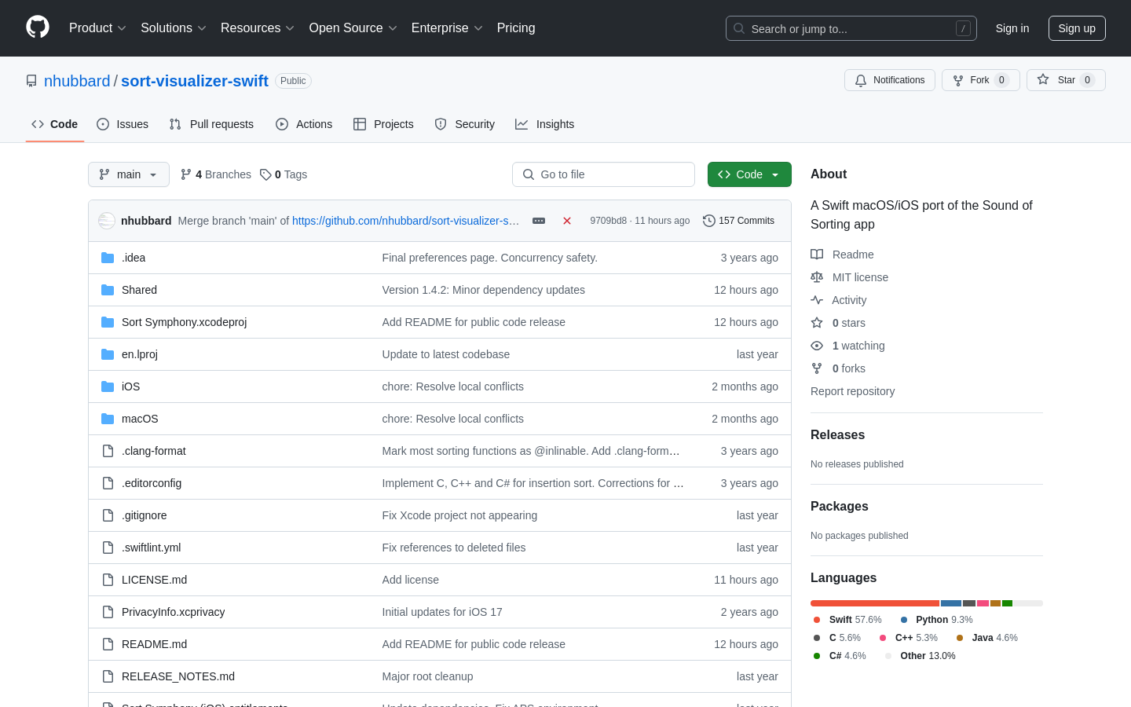Switch to the Insights tab
Image resolution: width=1131 pixels, height=707 pixels.
coord(545,124)
